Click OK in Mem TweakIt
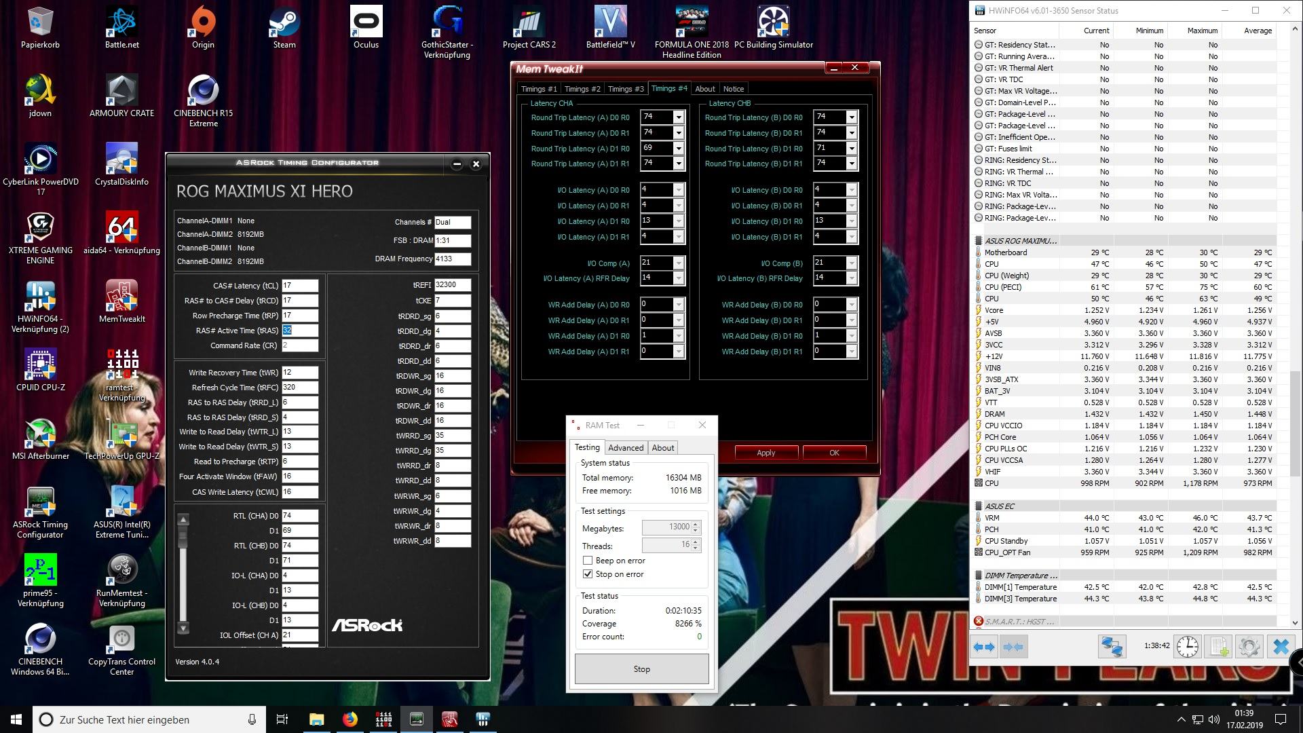The height and width of the screenshot is (733, 1303). coord(834,453)
